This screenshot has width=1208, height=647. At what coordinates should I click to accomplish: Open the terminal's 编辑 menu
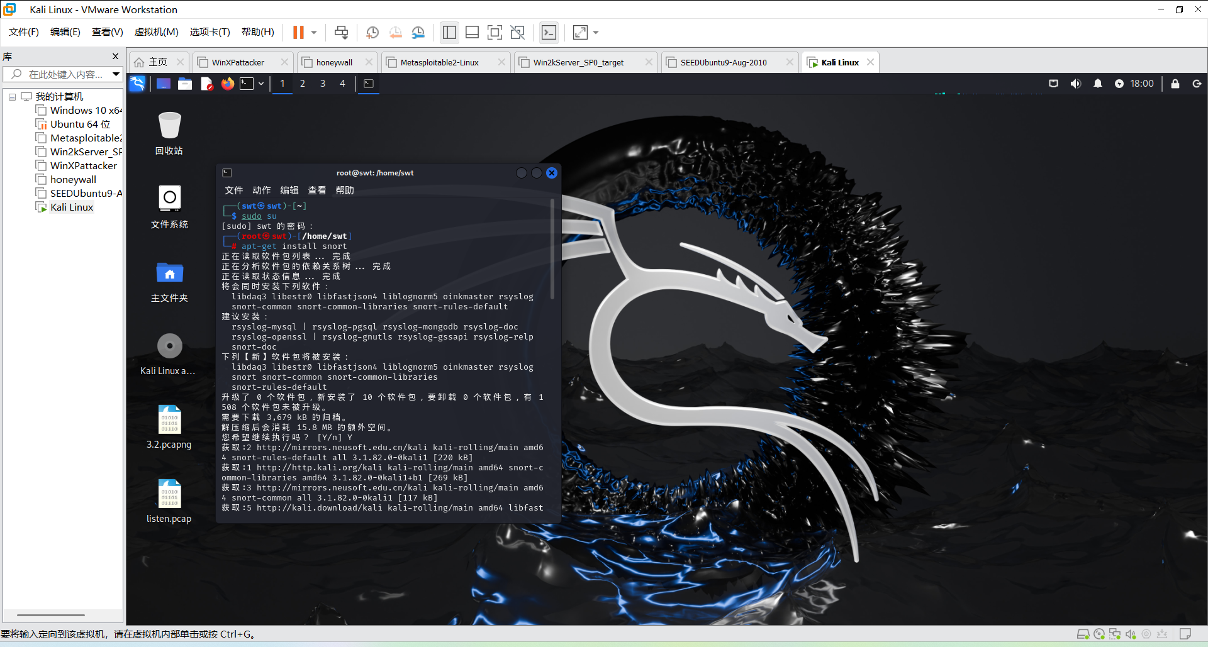[x=289, y=191]
